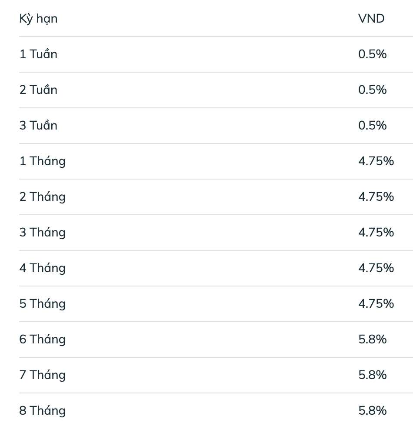Select the 4.75% rate for 4 Tháng

[x=376, y=268]
